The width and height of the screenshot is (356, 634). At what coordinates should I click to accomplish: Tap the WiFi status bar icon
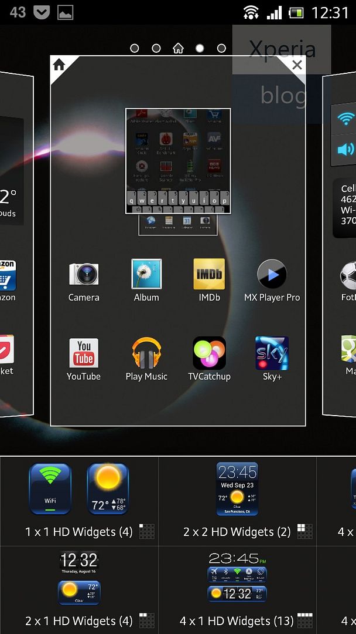[x=251, y=12]
